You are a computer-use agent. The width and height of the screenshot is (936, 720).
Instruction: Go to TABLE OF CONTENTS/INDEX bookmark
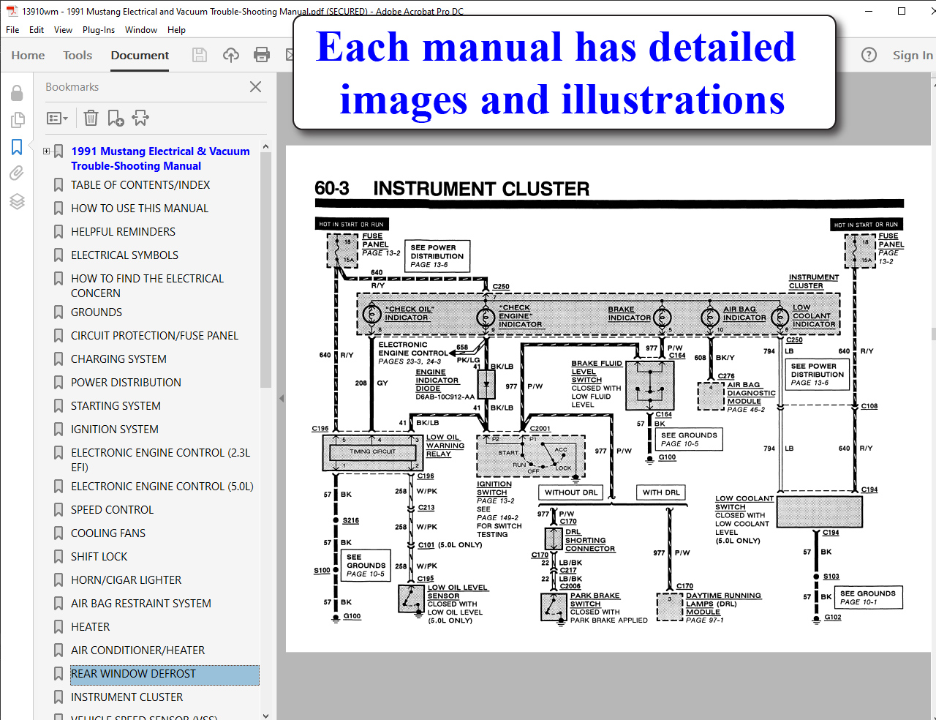pyautogui.click(x=140, y=185)
